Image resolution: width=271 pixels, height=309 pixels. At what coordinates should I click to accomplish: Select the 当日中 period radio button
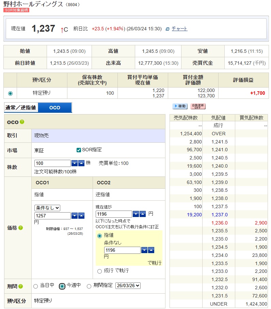tap(36, 286)
